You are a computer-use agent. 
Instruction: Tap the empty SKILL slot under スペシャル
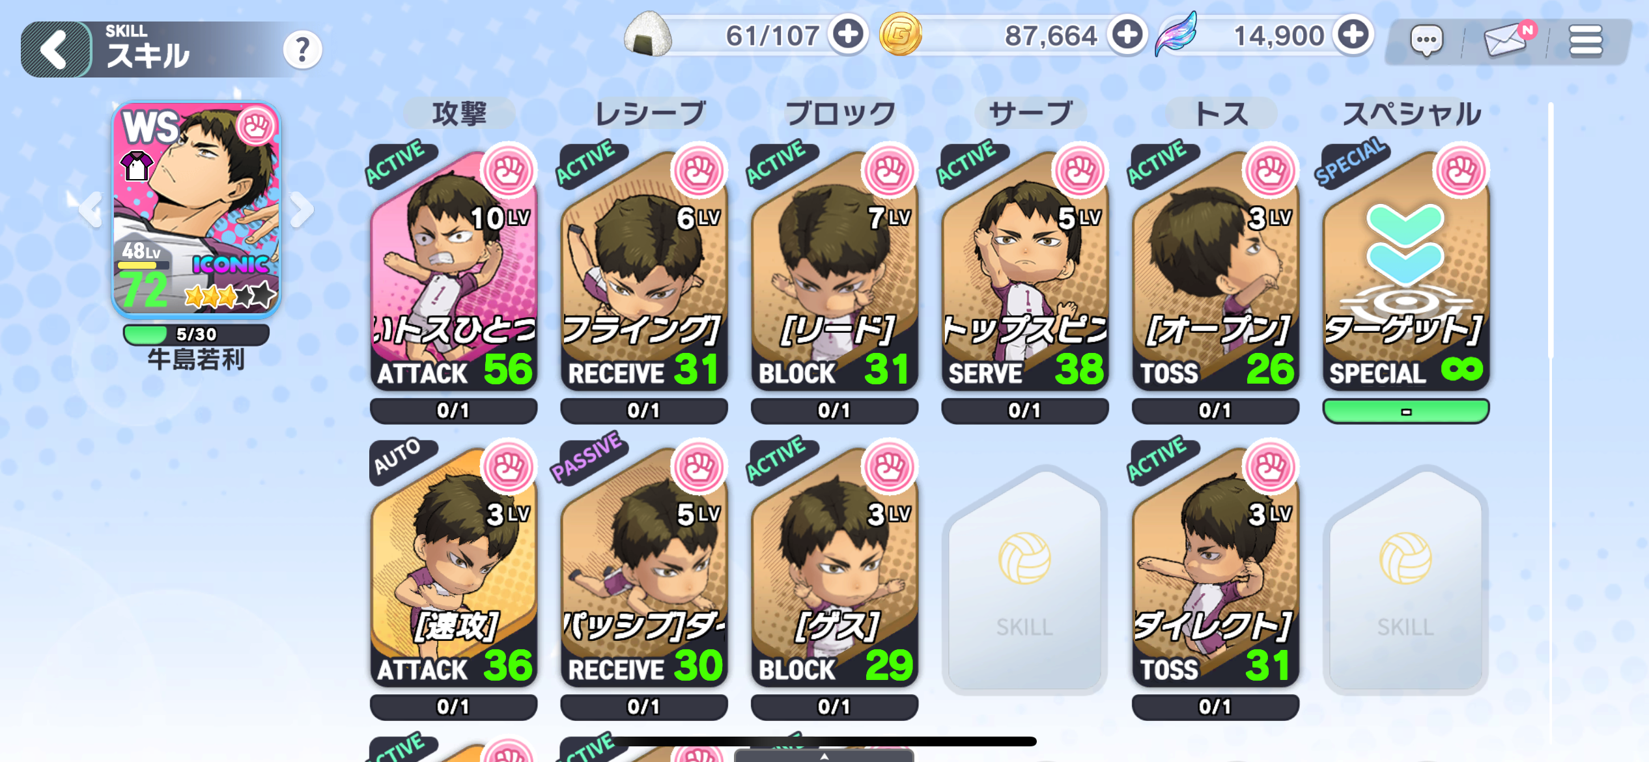pyautogui.click(x=1405, y=578)
